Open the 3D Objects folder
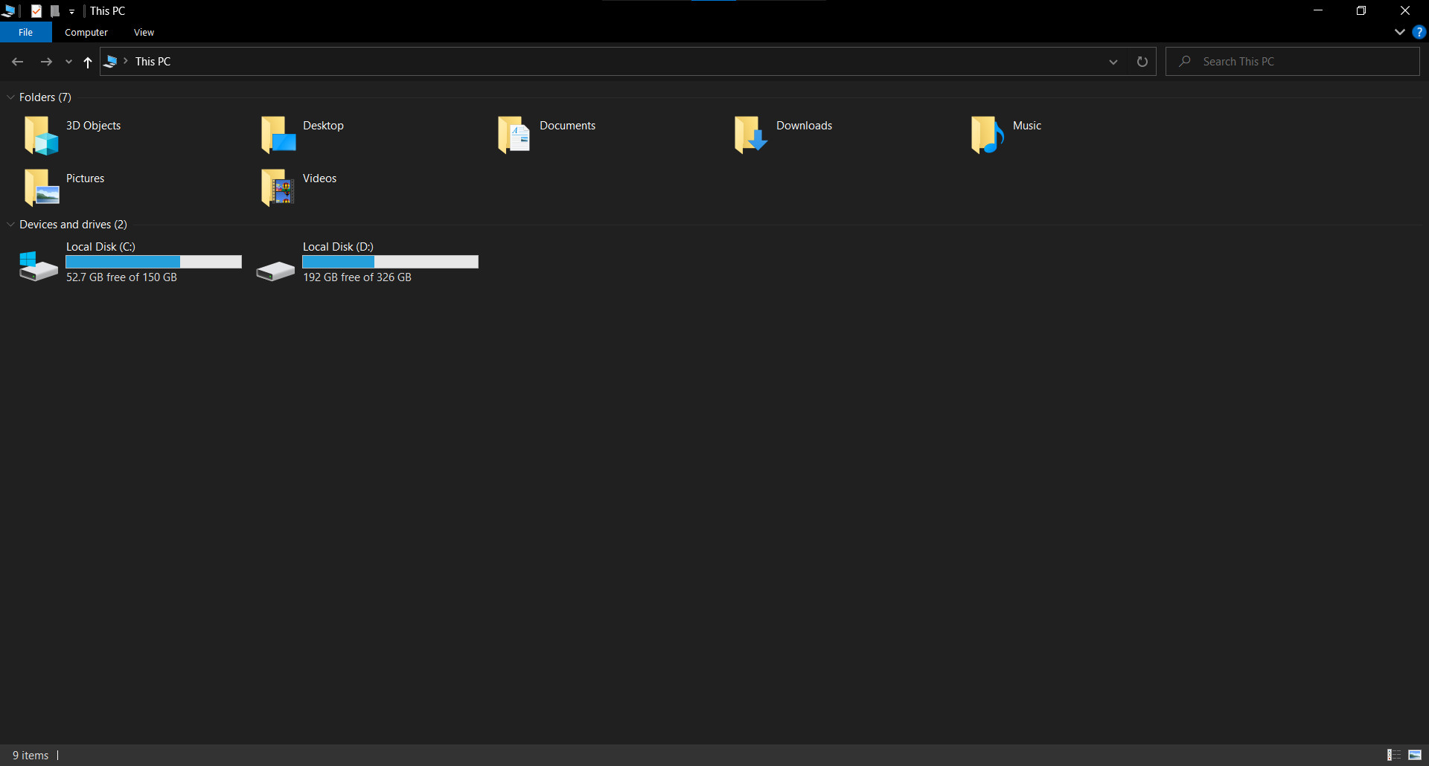Viewport: 1429px width, 766px height. click(x=93, y=125)
